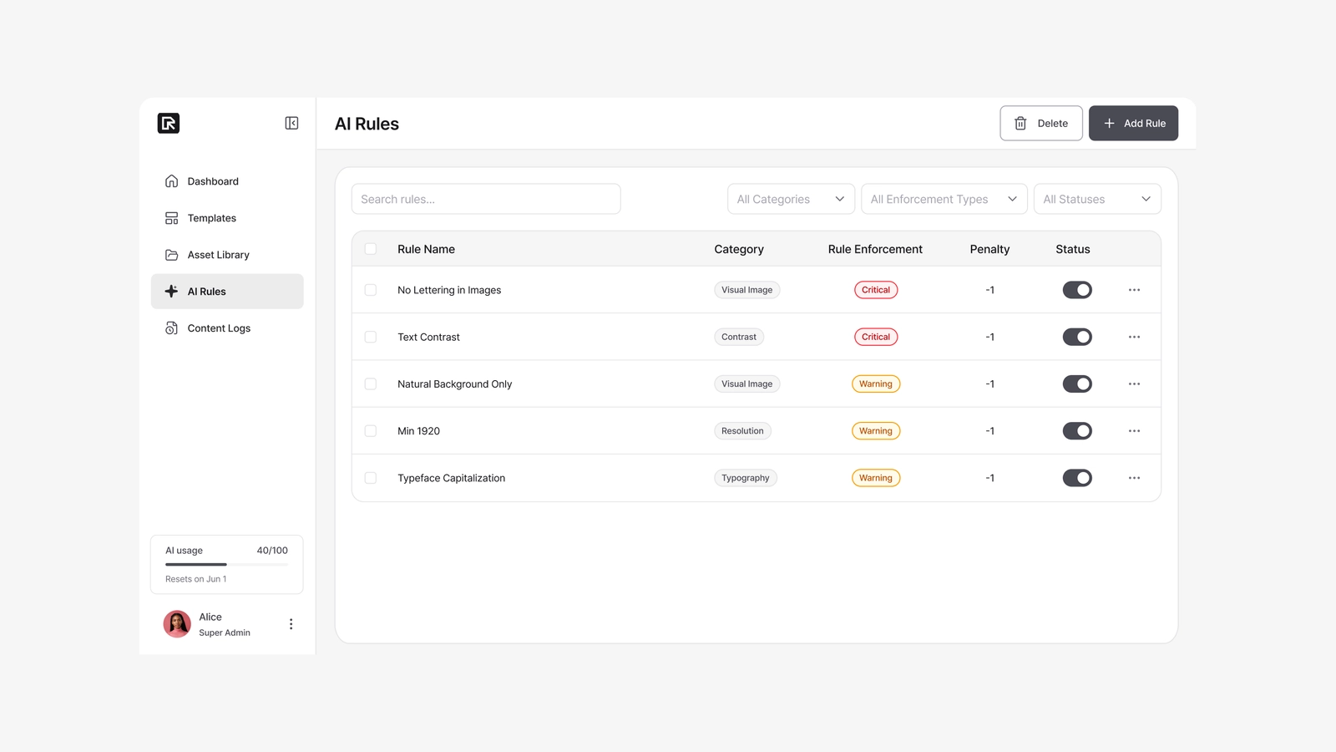Viewport: 1336px width, 752px height.
Task: Check the Natural Background Only row
Action: pos(371,384)
